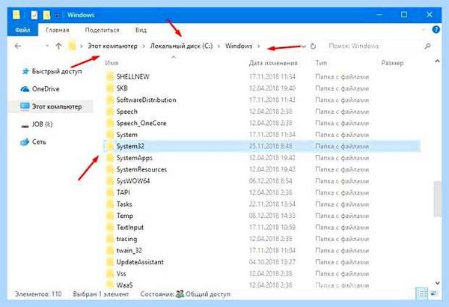Screen dimensions: 449x307
Task: Click the Temp folder icon
Action: pos(110,216)
